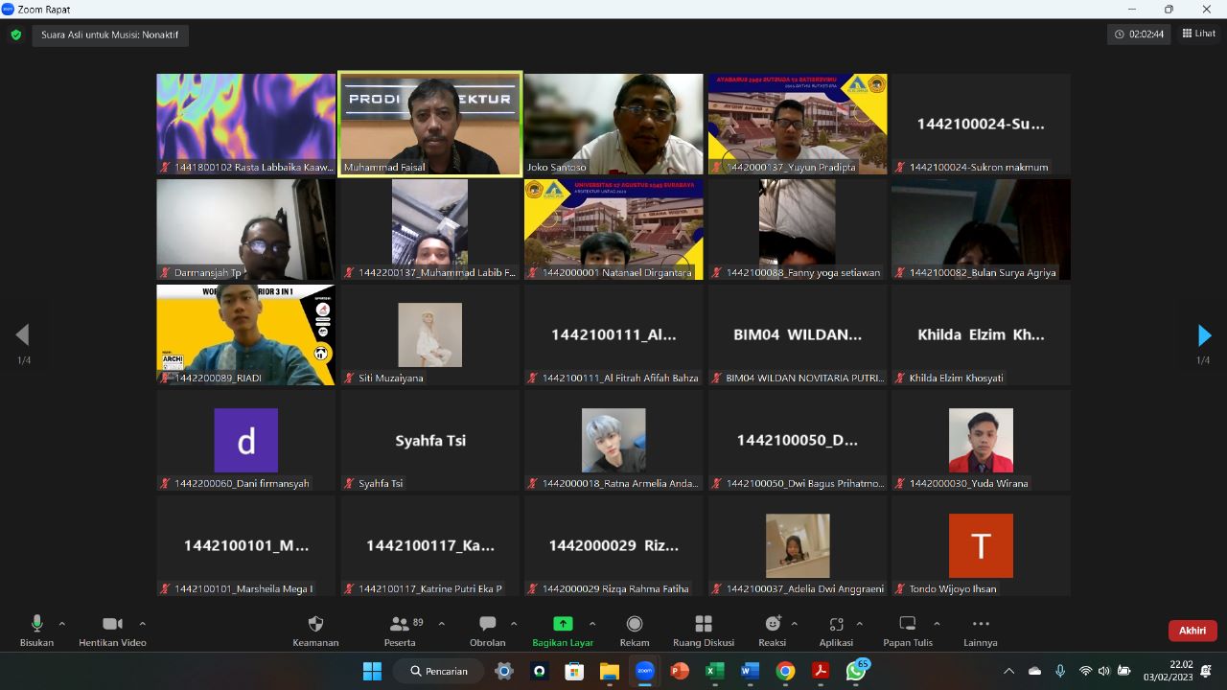Open the Peserta participants panel

click(400, 625)
